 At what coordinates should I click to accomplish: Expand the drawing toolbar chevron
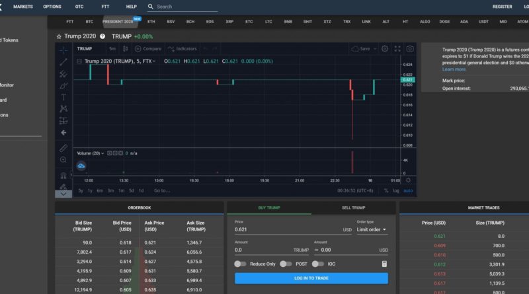coord(63,194)
